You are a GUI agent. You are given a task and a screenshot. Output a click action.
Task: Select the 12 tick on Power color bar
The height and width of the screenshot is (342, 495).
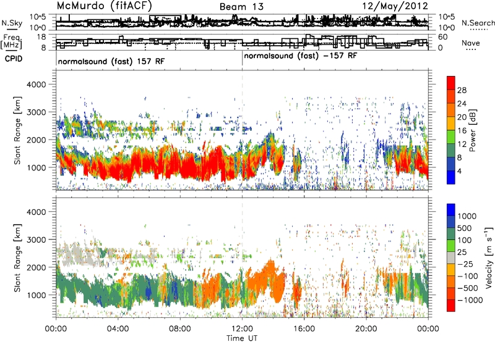point(462,144)
